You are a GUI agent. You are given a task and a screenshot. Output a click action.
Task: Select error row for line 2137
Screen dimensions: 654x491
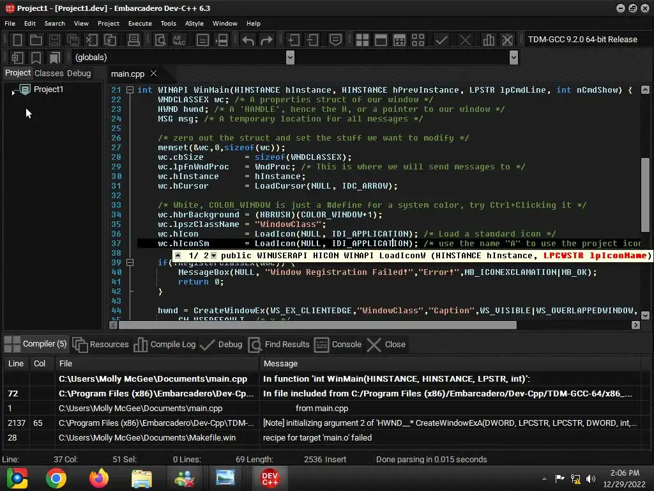tap(322, 423)
